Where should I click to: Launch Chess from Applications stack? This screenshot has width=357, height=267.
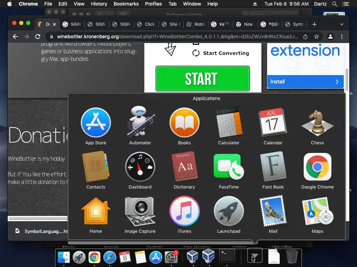tap(317, 123)
